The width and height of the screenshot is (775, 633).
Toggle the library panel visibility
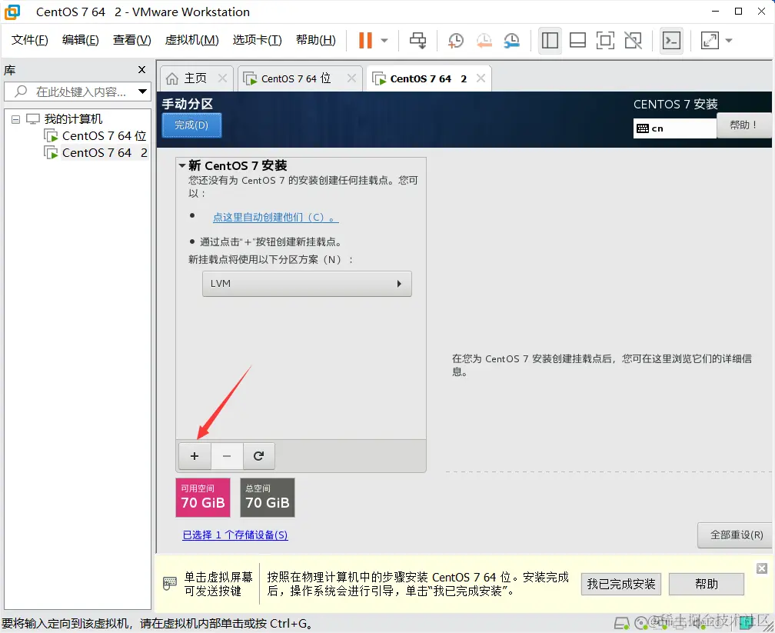550,40
